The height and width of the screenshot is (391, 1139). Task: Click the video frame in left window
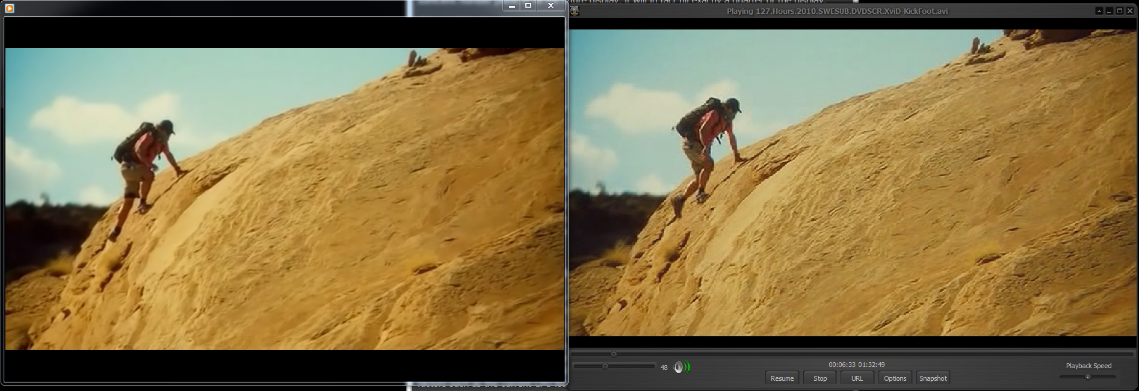coord(285,199)
